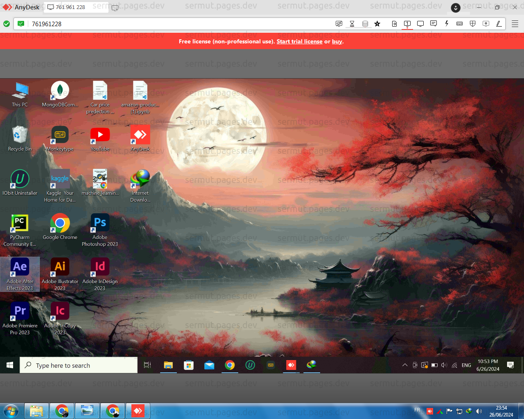Adjust the remote speaker volume control
Viewport: 524px width, 419px height.
[x=444, y=365]
